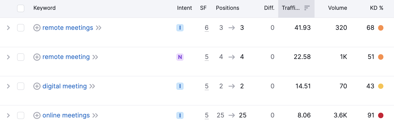The width and height of the screenshot is (394, 133).
Task: Click the plus icon beside digital meeting
Action: coord(37,86)
